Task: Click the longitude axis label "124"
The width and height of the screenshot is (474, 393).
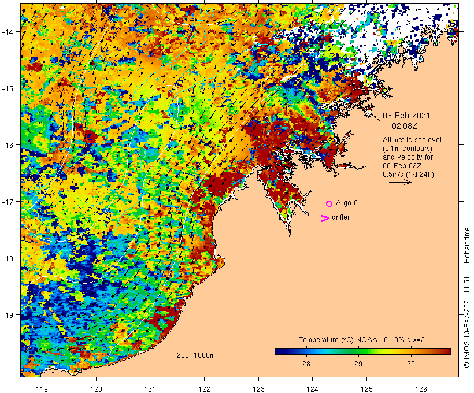Action: tap(312, 389)
